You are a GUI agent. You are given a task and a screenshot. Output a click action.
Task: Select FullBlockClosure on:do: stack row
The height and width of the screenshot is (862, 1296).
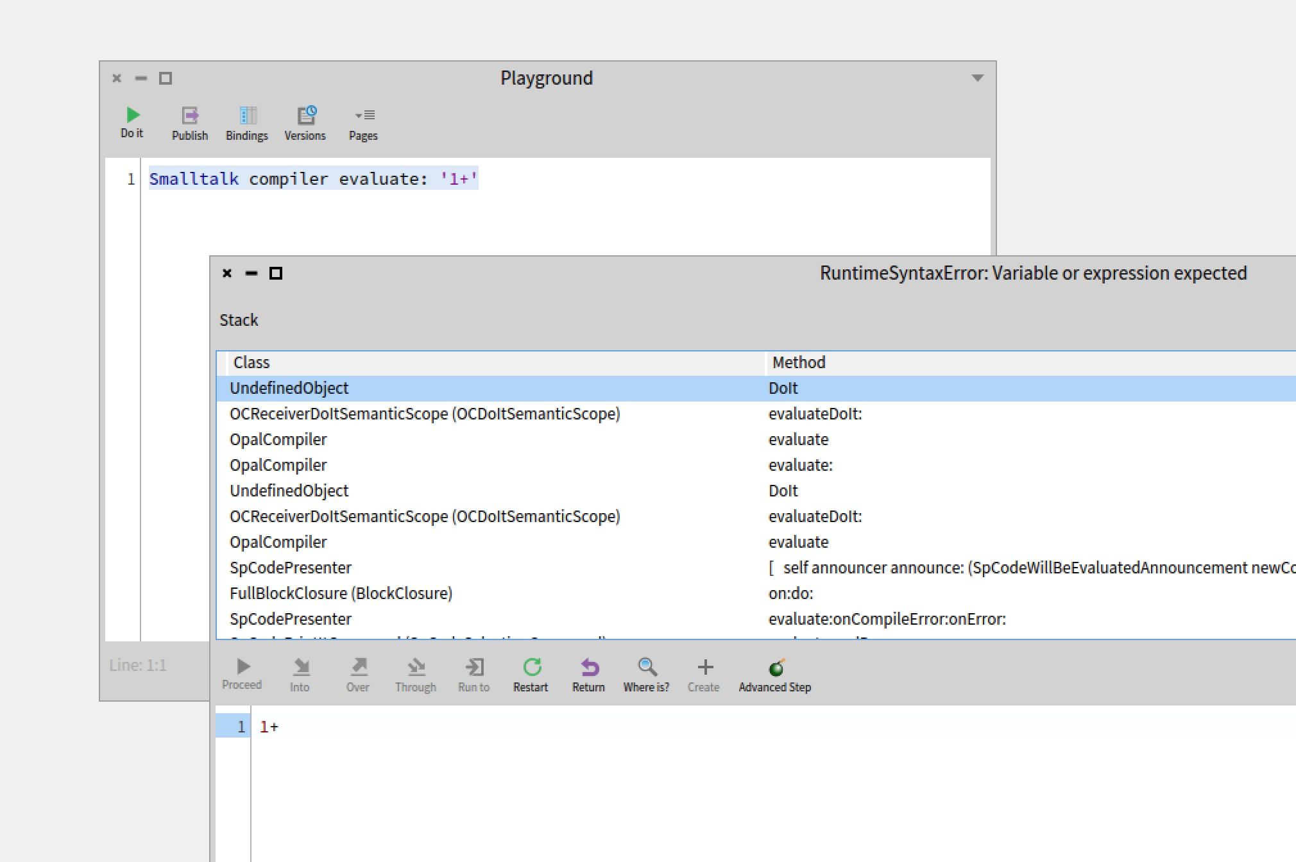[x=341, y=593]
